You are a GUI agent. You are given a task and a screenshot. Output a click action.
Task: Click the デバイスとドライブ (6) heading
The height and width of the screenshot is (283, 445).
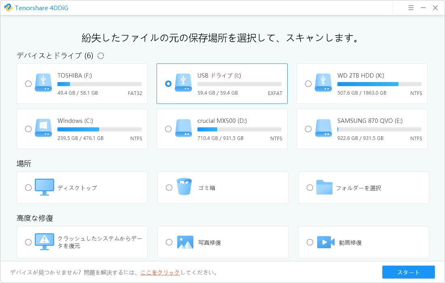coord(55,55)
